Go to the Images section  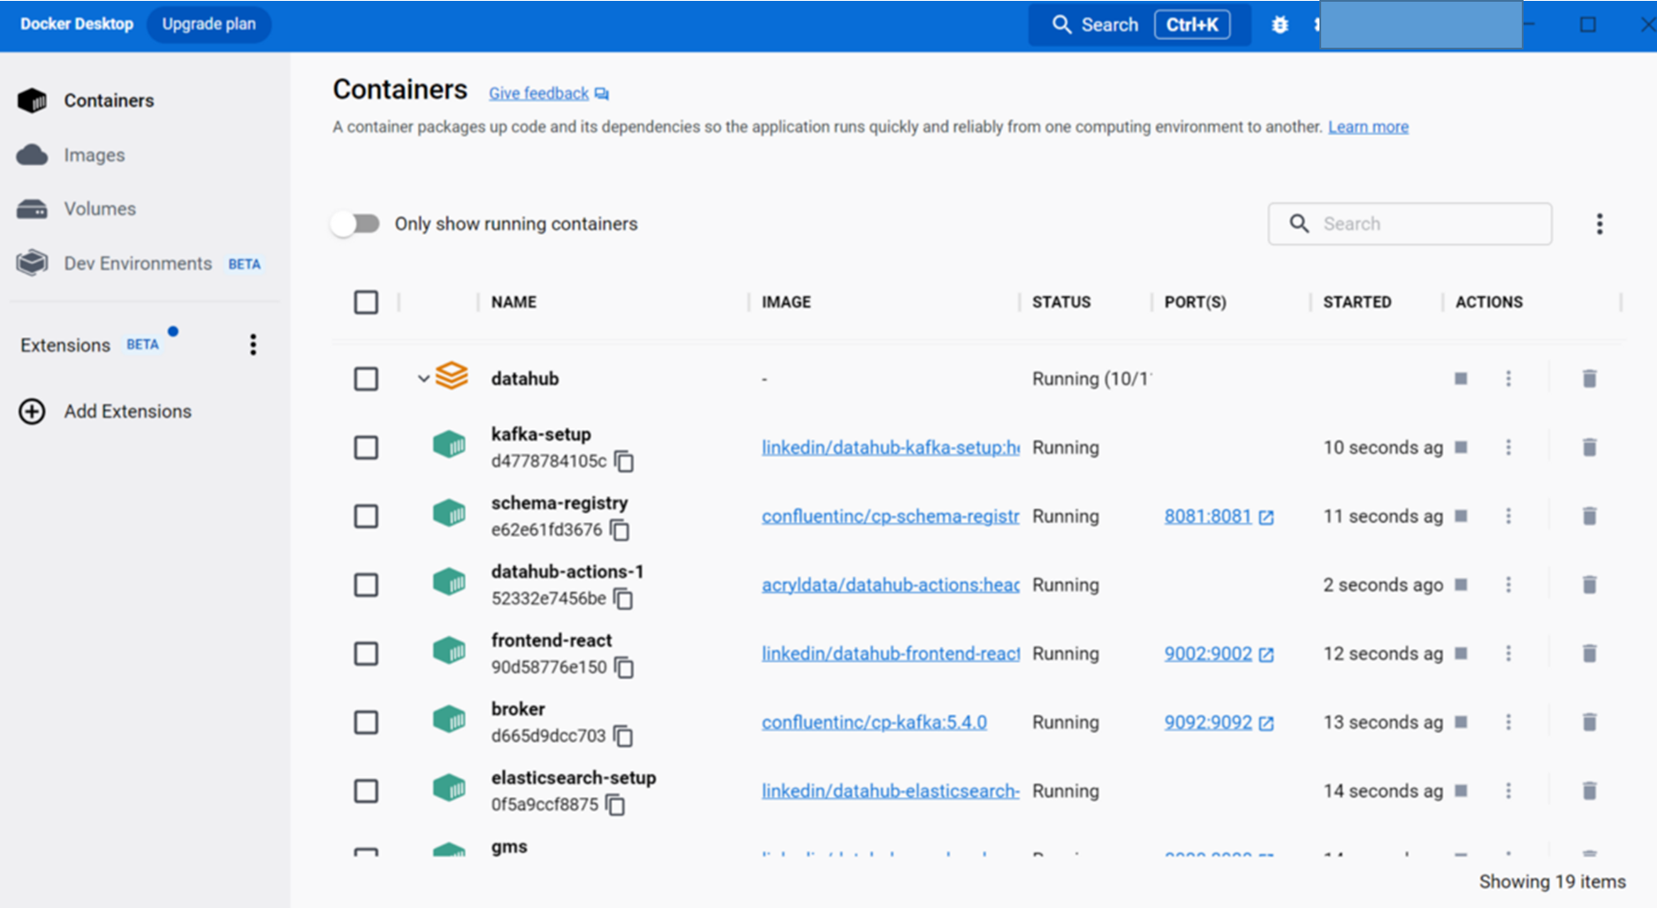[x=94, y=155]
